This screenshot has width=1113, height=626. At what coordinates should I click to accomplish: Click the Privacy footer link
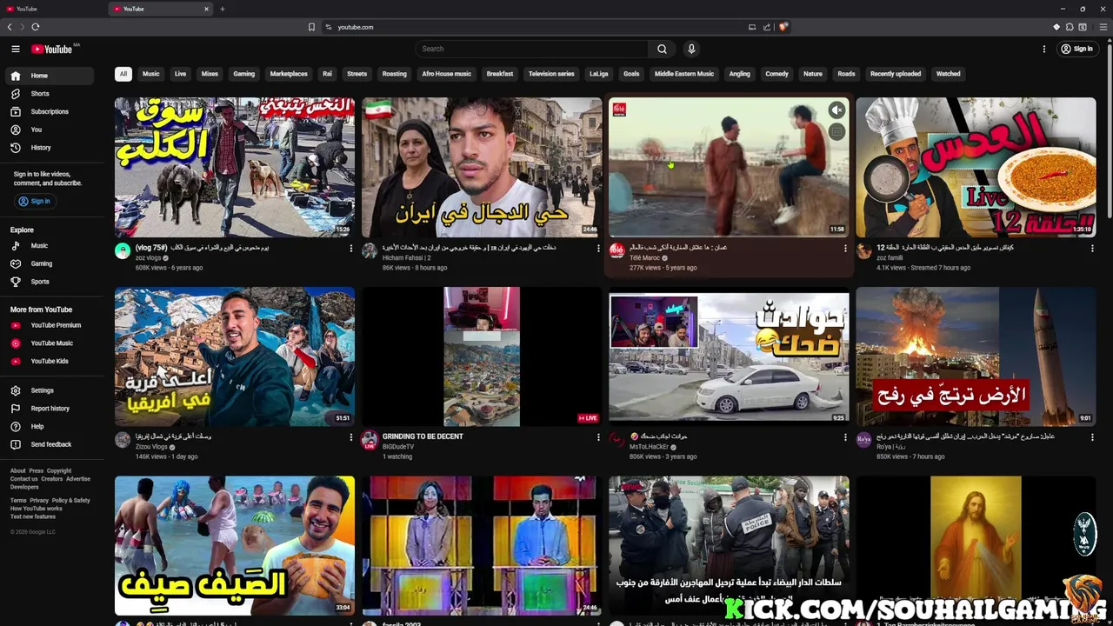(39, 501)
